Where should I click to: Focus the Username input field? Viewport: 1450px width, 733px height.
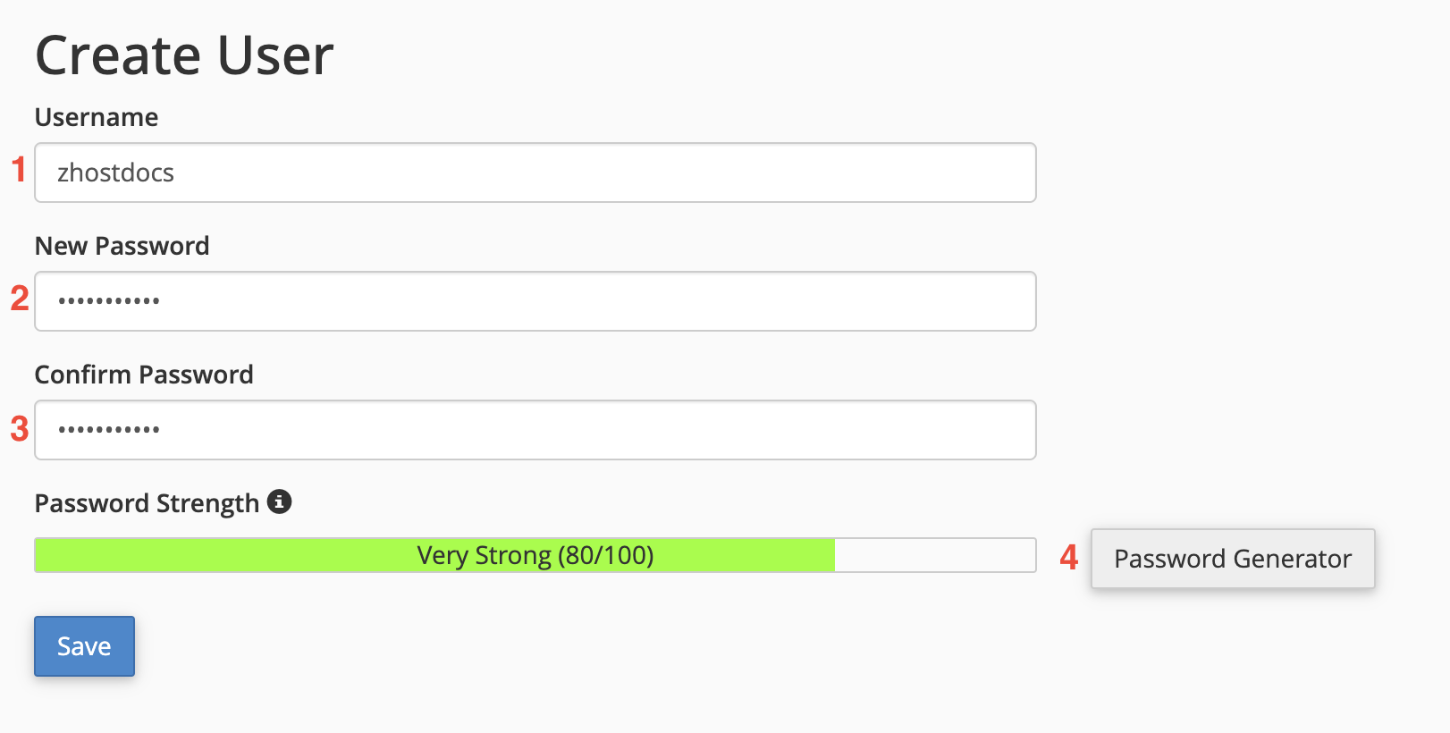pyautogui.click(x=535, y=173)
